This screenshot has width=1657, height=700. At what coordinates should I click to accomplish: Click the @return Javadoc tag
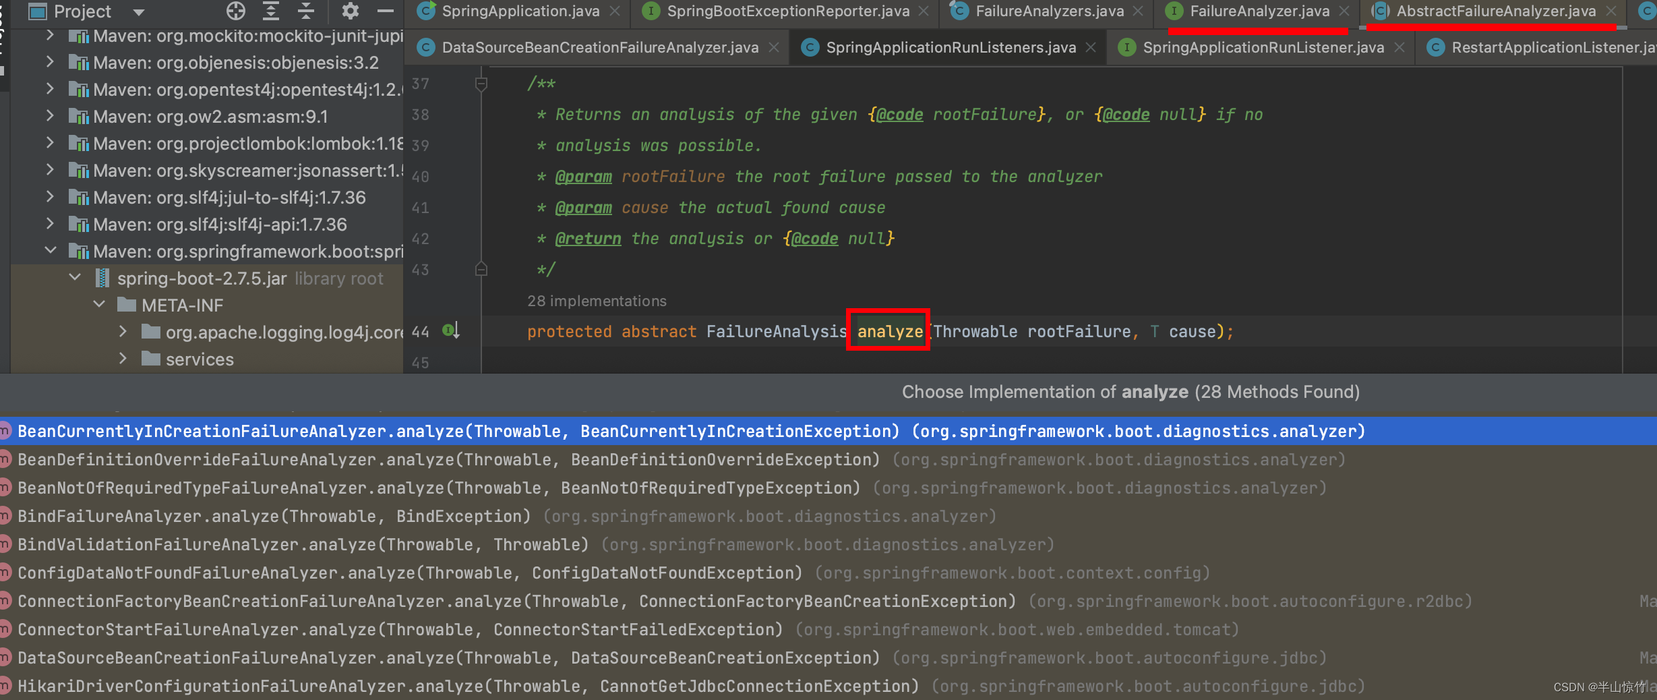click(588, 239)
